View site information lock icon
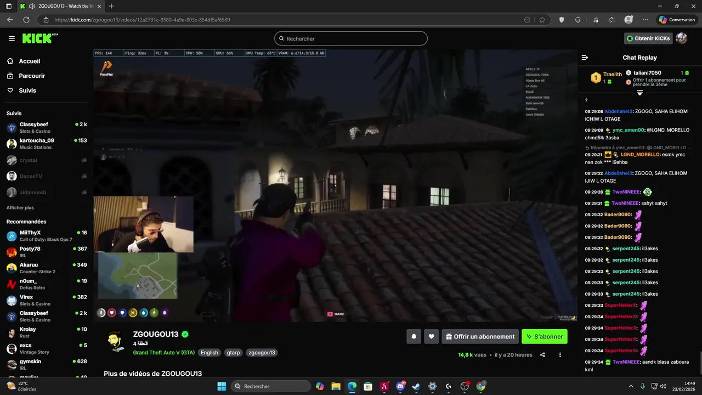The width and height of the screenshot is (702, 395). (47, 20)
